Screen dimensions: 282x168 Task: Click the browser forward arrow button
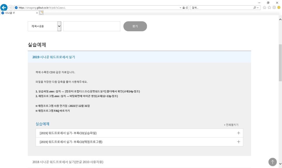pos(11,8)
